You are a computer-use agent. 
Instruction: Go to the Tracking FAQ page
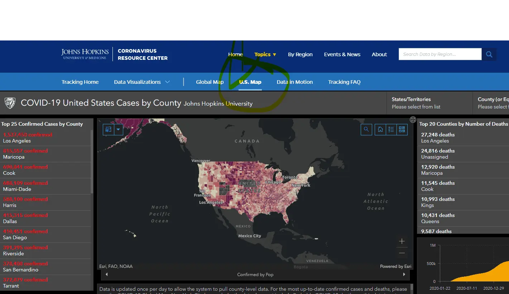point(344,82)
